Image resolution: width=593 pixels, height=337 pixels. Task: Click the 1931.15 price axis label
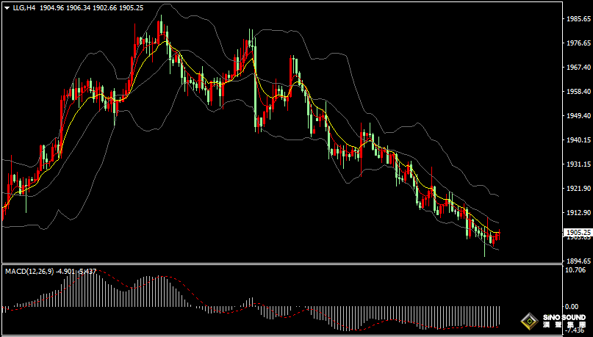tap(577, 164)
